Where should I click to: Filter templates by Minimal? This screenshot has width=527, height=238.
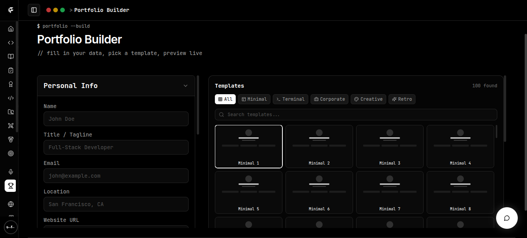254,99
